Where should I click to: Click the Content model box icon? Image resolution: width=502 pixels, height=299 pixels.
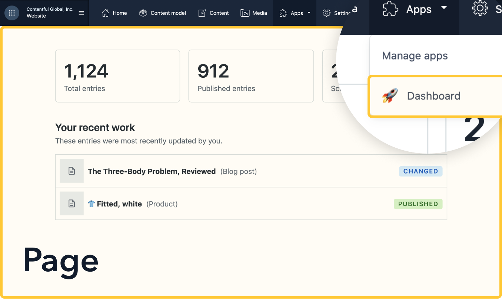point(143,13)
